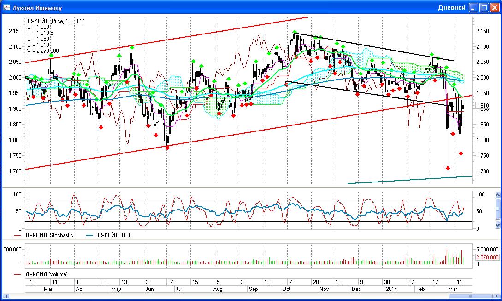Viewport: 502px width, 301px height.
Task: Click the Лукойл Ишимоку window title
Action: (x=37, y=8)
